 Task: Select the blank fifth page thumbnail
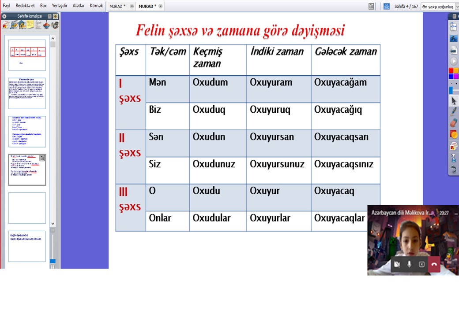pos(27,208)
